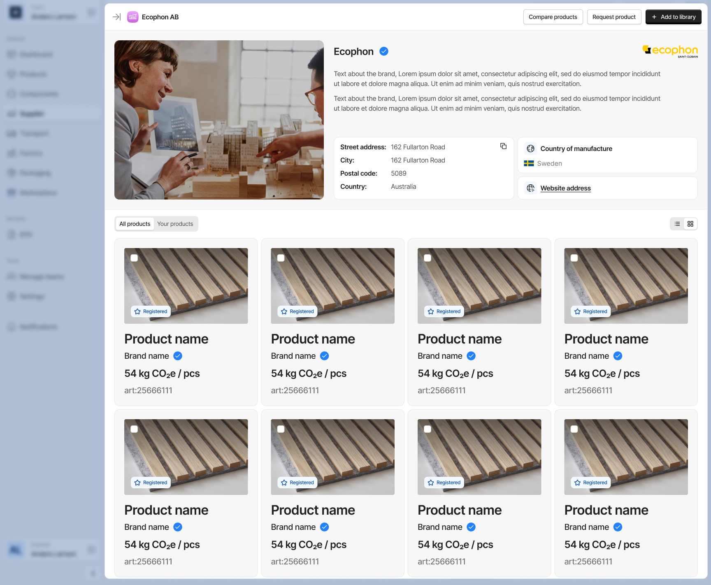Click the globe icon beside Country of manufacture
Viewport: 711px width, 585px height.
tap(531, 149)
